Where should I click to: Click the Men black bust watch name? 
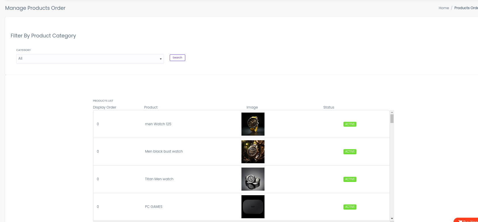pyautogui.click(x=164, y=151)
